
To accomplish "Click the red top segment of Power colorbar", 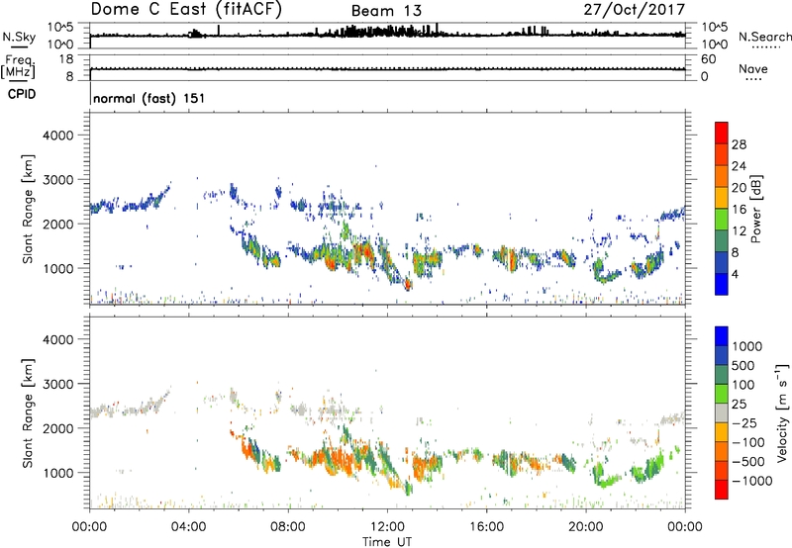I will (x=722, y=133).
